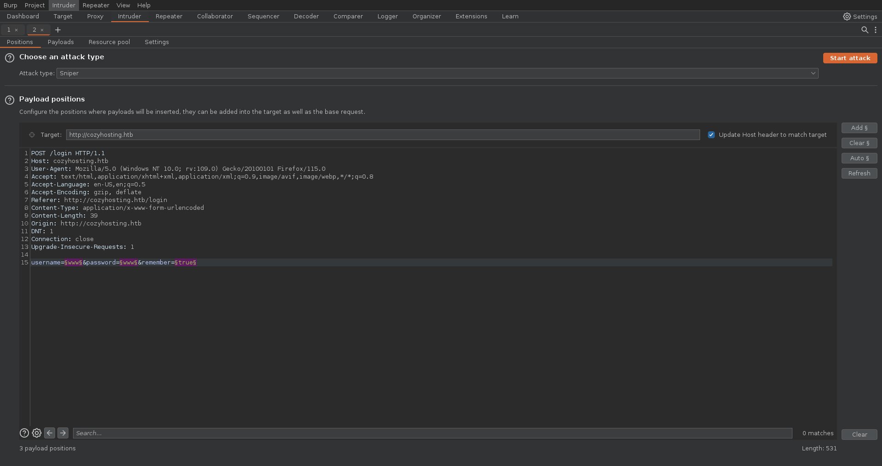Viewport: 882px width, 466px height.
Task: Click the Connection: close header line
Action: [x=62, y=239]
